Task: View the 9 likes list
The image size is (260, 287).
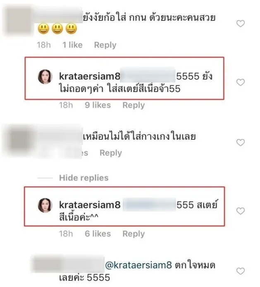Action: 98,105
